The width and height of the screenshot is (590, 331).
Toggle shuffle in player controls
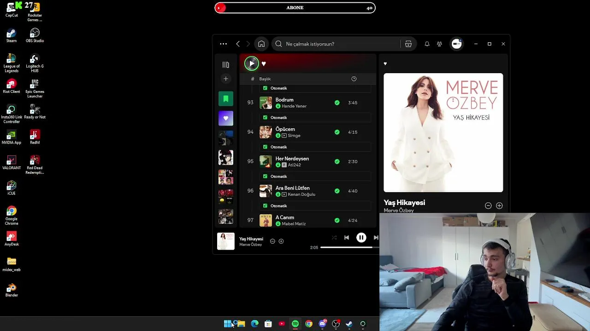point(334,238)
